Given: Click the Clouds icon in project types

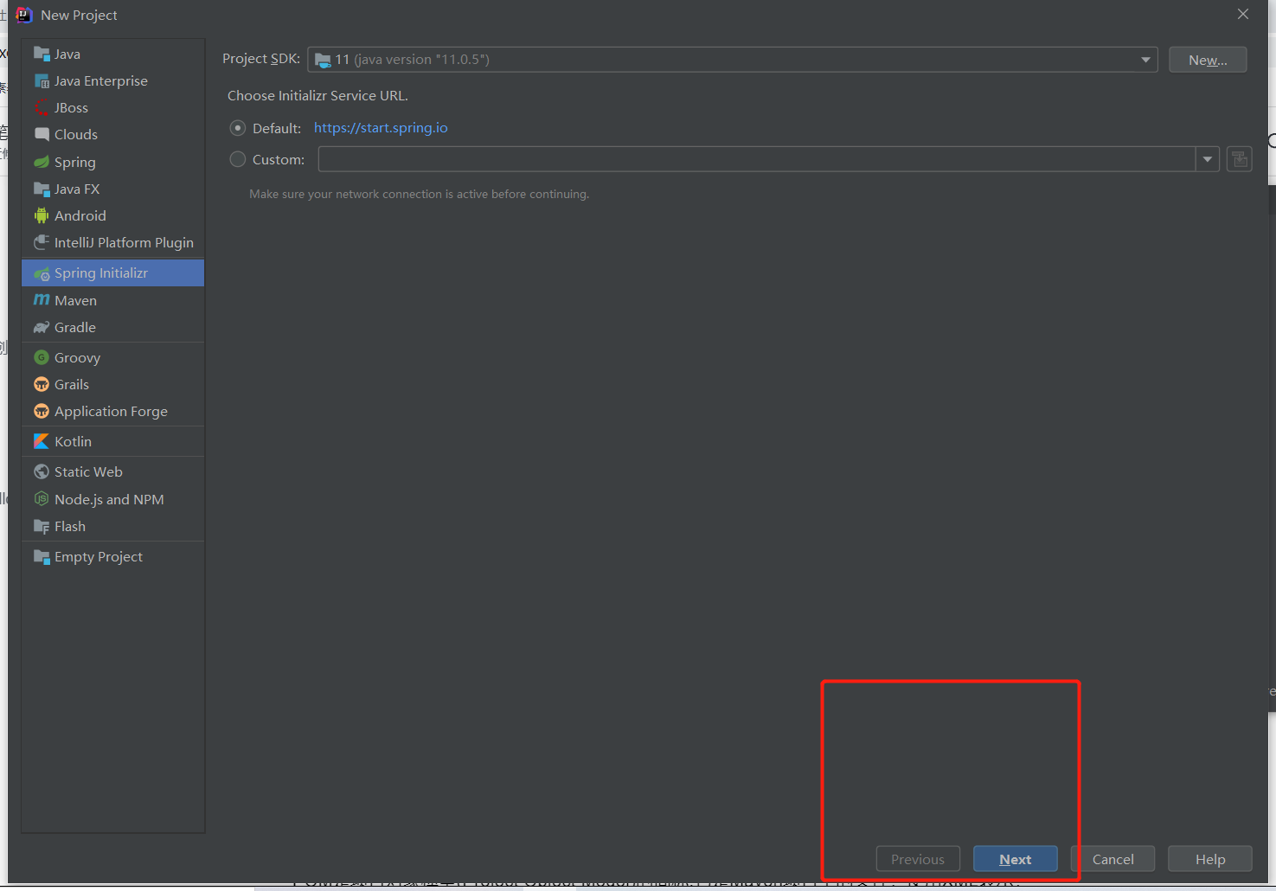Looking at the screenshot, I should pos(42,134).
